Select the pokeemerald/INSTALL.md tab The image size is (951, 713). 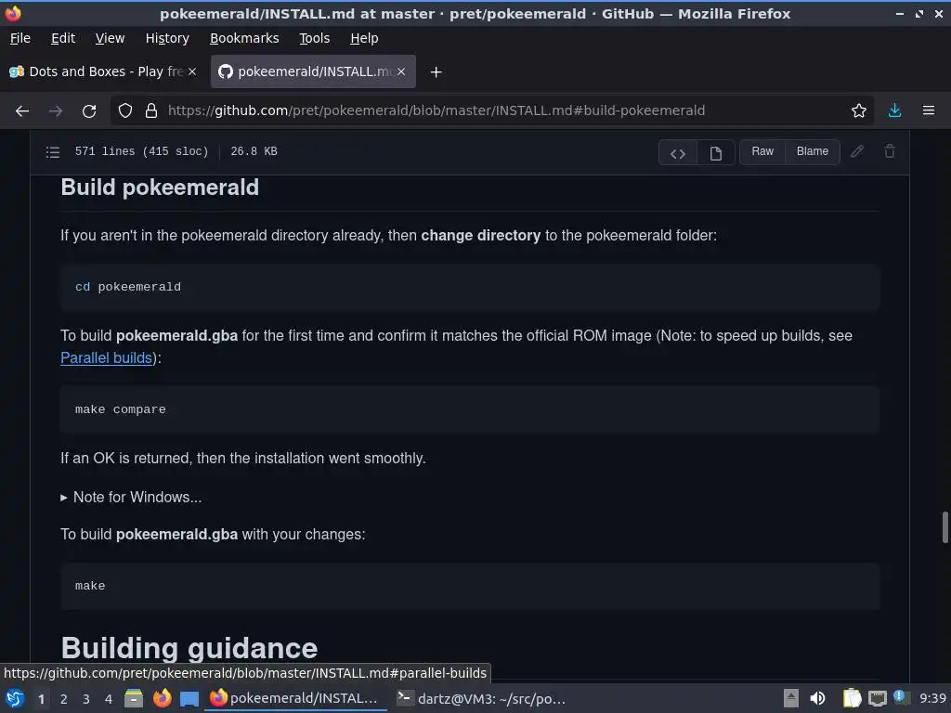pos(313,71)
